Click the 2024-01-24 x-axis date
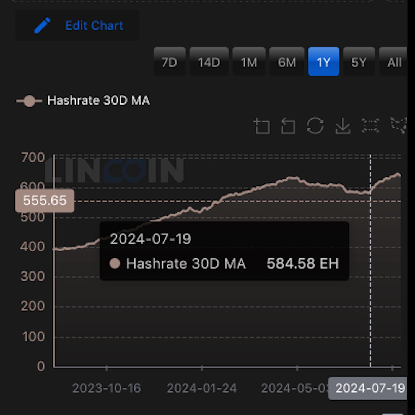The width and height of the screenshot is (415, 415). [x=202, y=388]
